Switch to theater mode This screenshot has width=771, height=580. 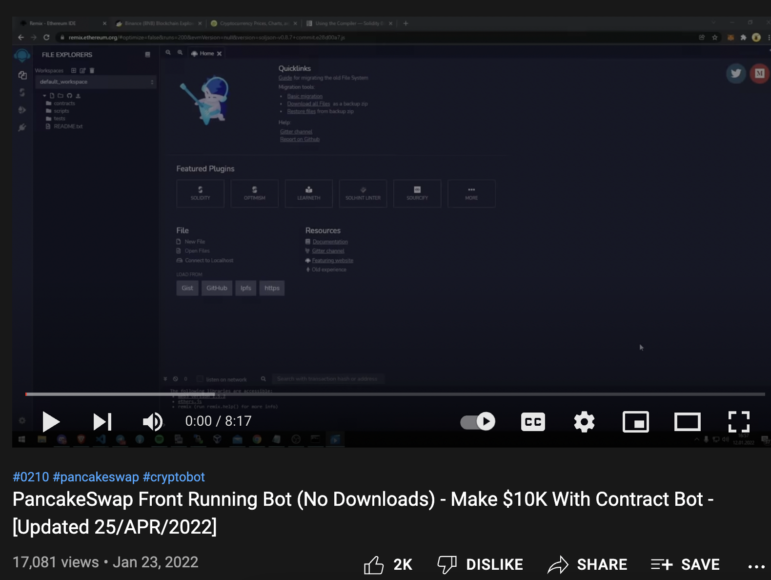click(687, 422)
